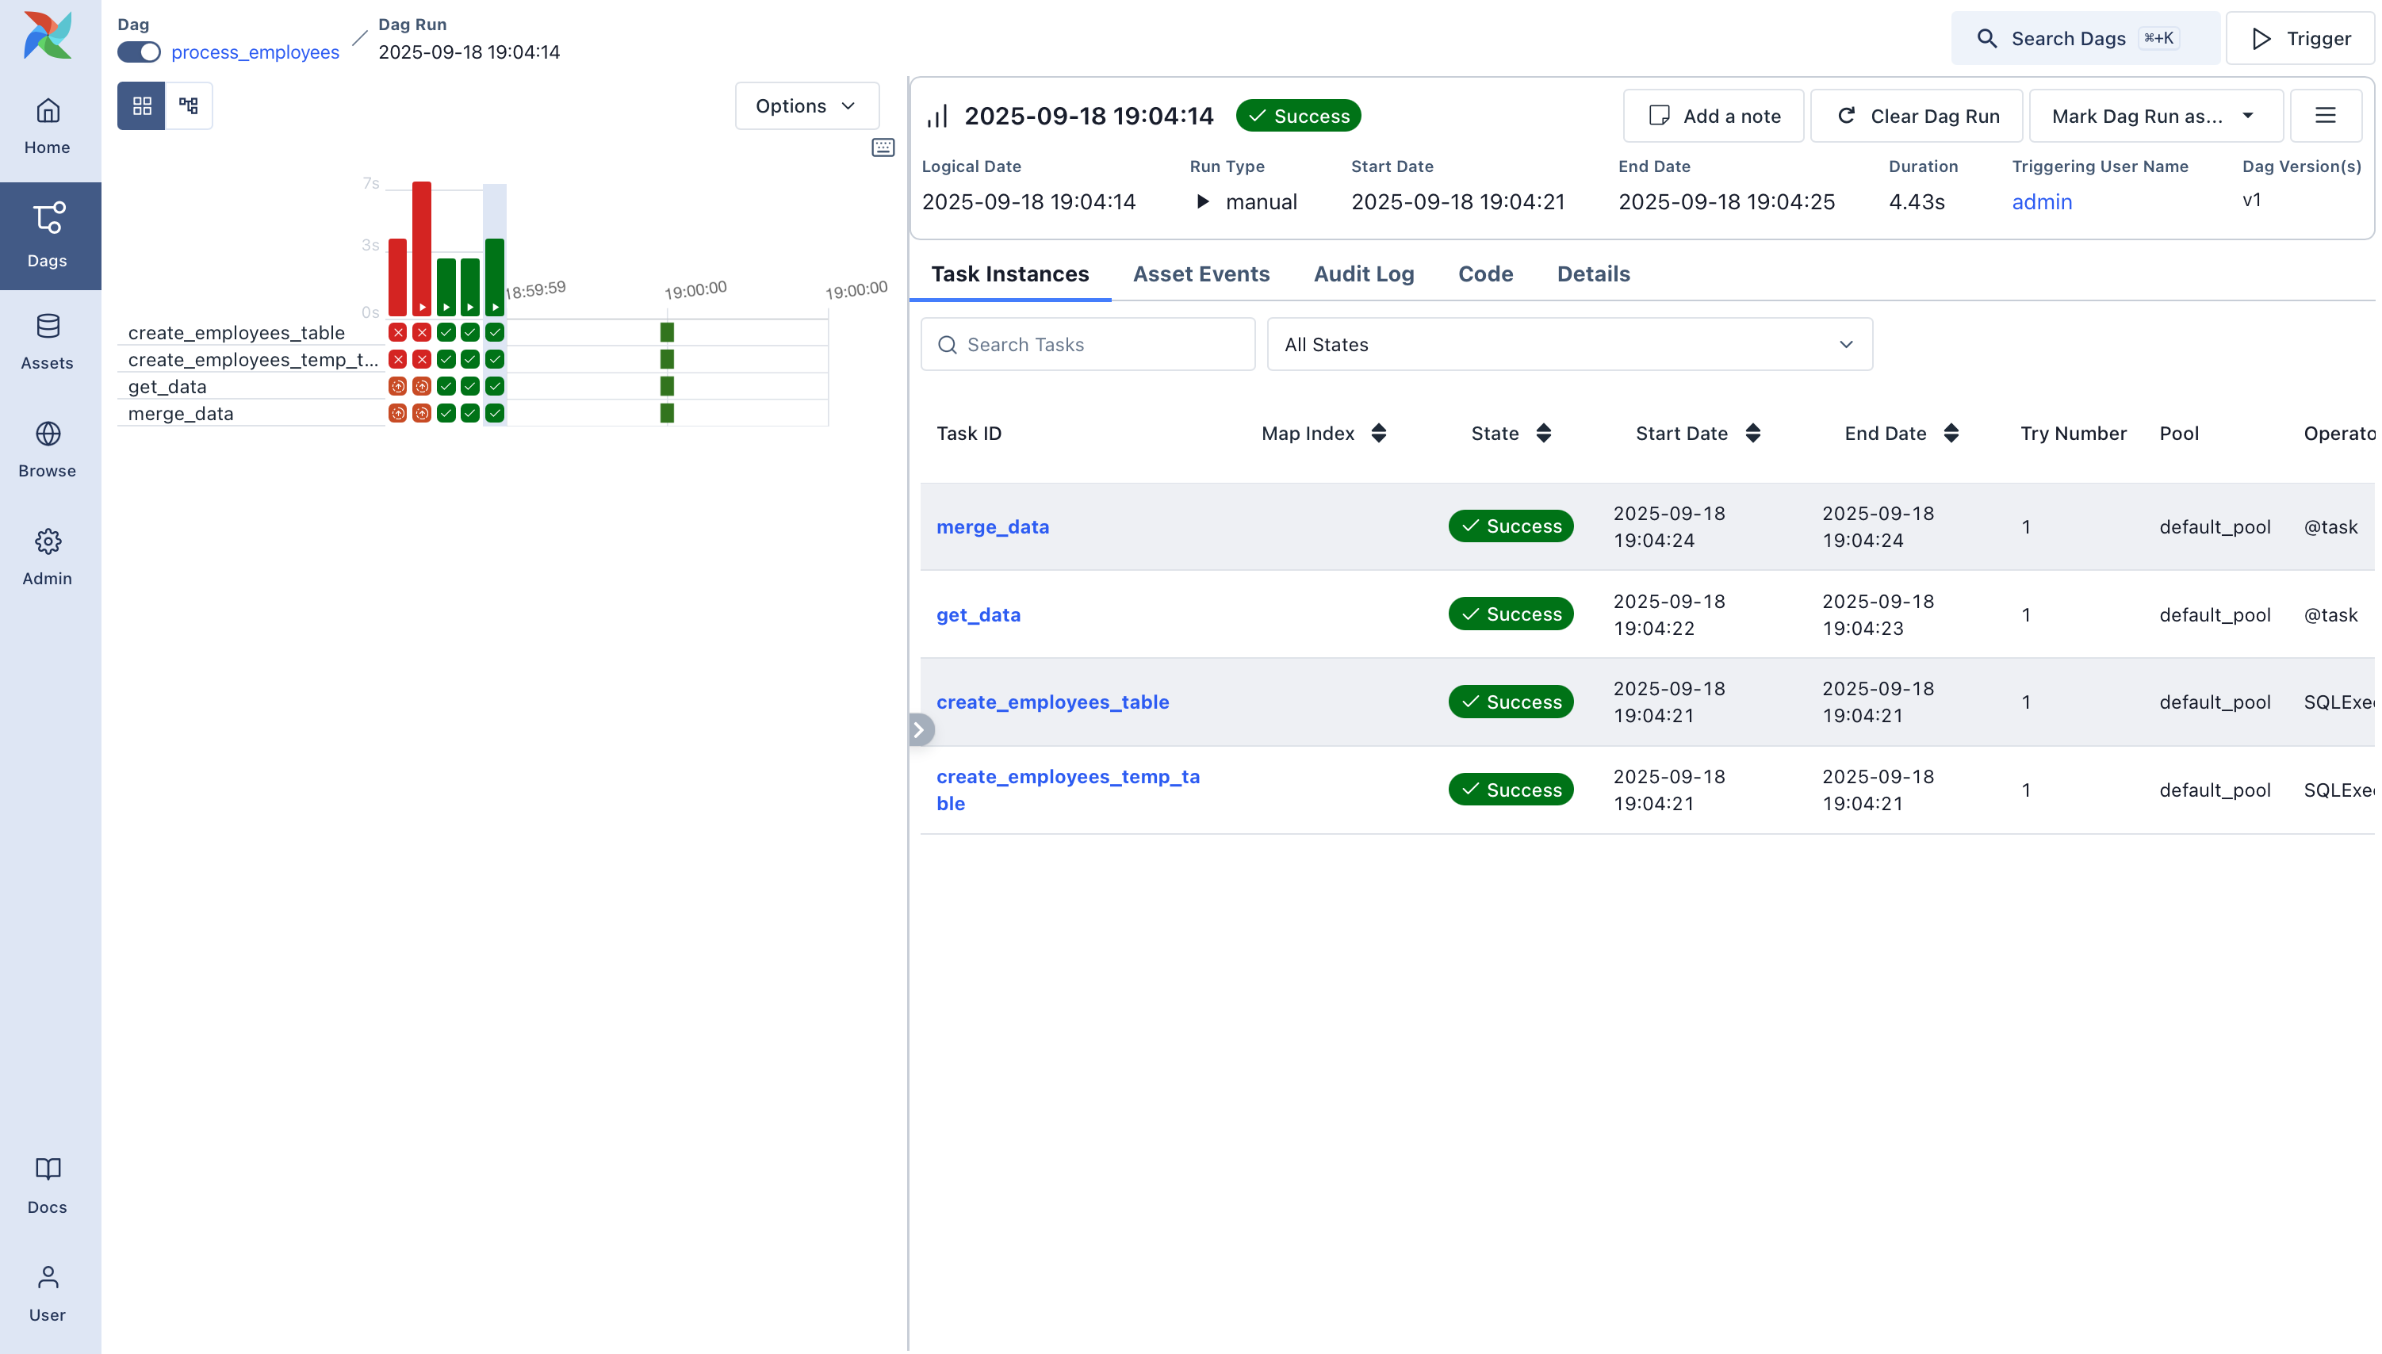Open Docs from the sidebar
Image resolution: width=2382 pixels, height=1354 pixels.
click(48, 1184)
